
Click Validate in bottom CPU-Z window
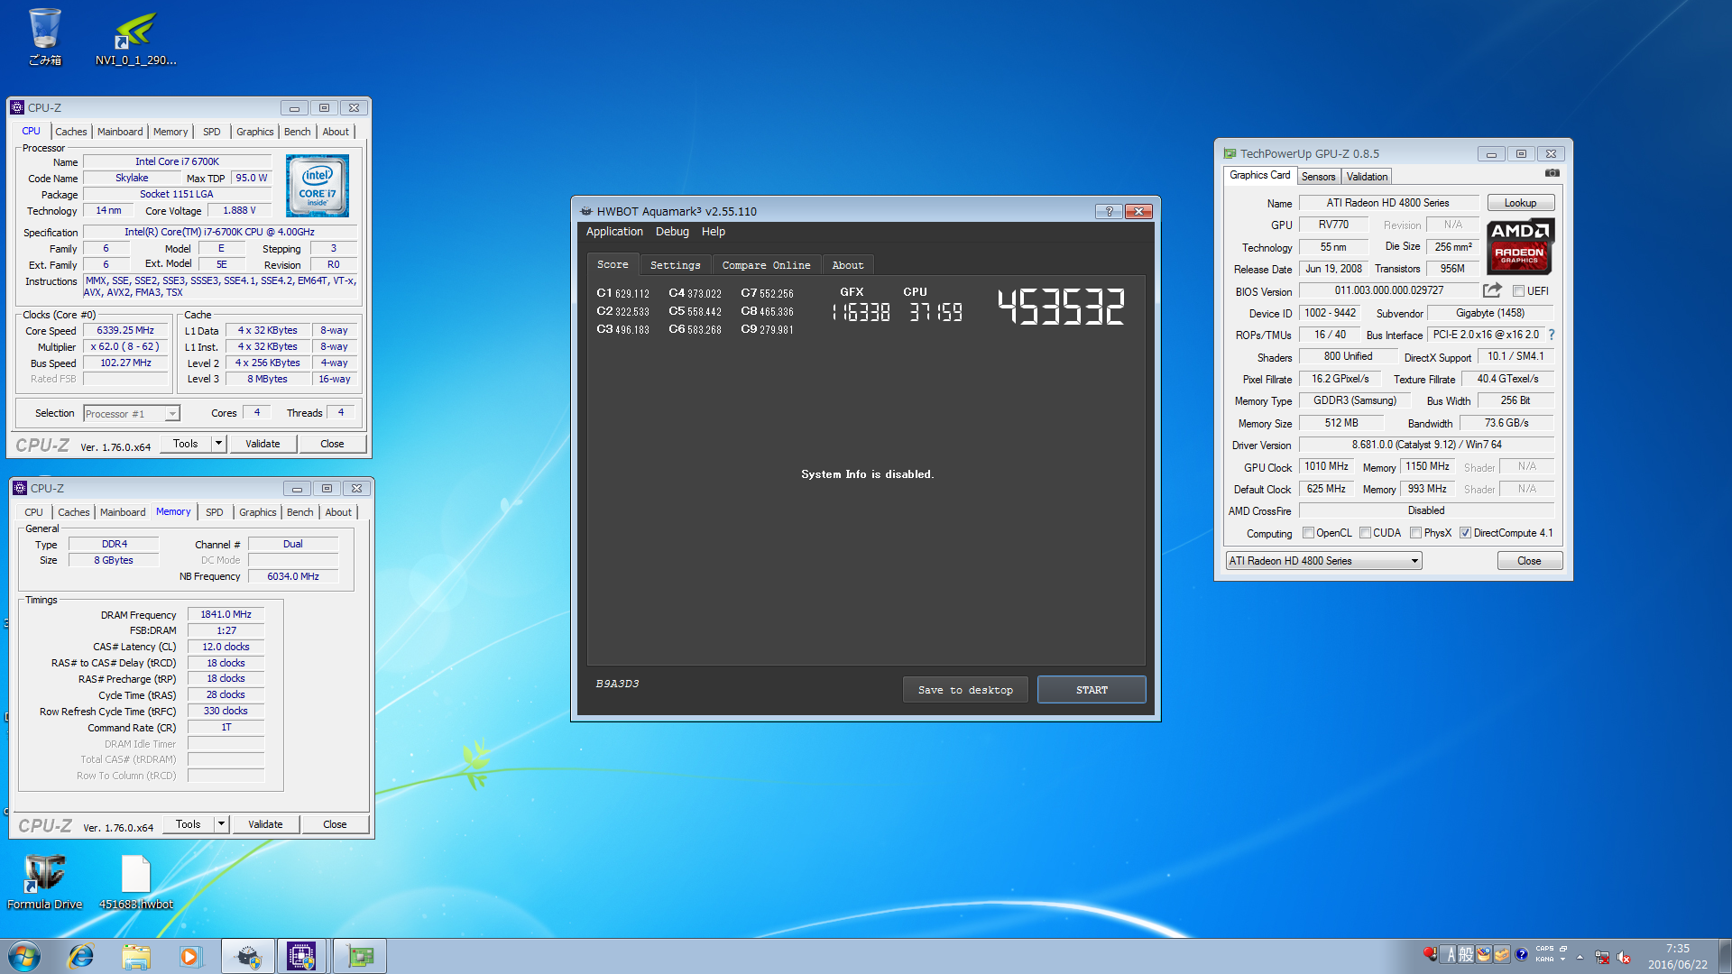tap(265, 824)
